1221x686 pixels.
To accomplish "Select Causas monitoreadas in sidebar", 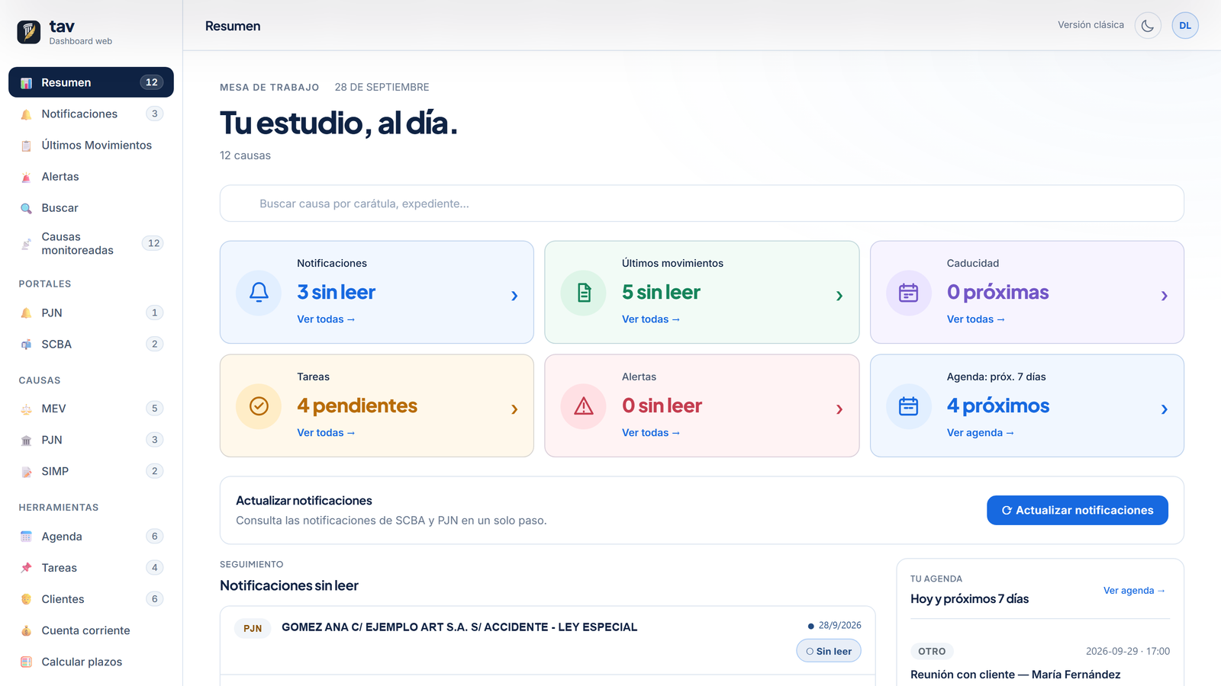I will (x=91, y=243).
